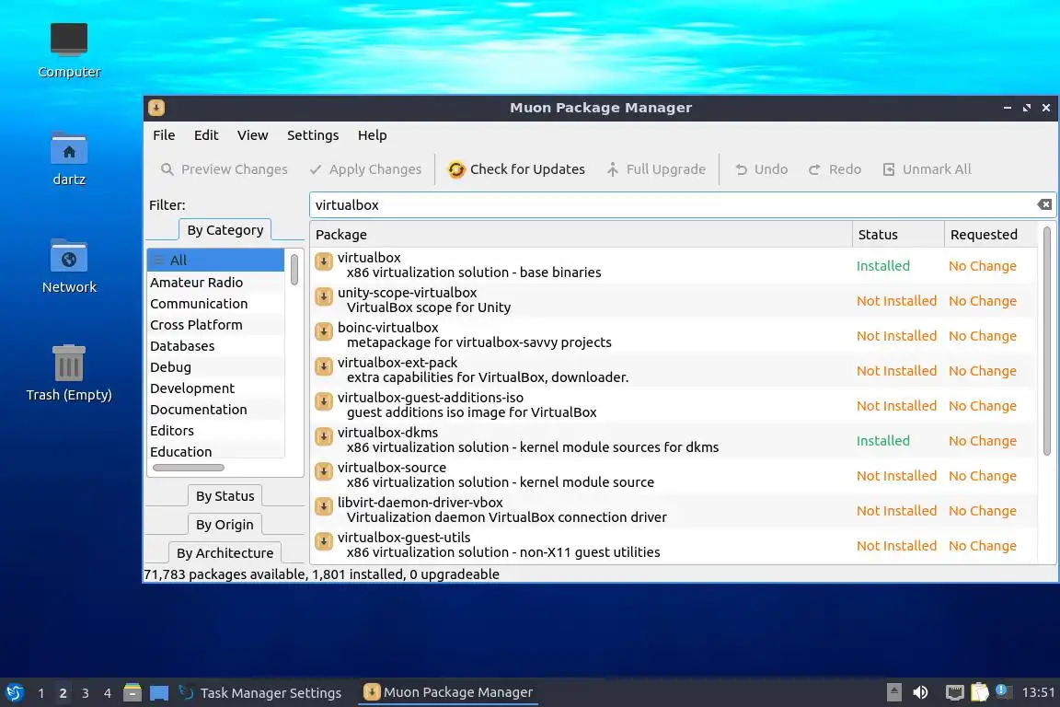The height and width of the screenshot is (707, 1060).
Task: Switch to Task Manager Settings in the taskbar
Action: (x=260, y=693)
